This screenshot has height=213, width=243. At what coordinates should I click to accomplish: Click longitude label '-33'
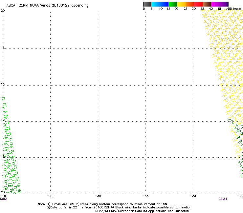pos(193,196)
